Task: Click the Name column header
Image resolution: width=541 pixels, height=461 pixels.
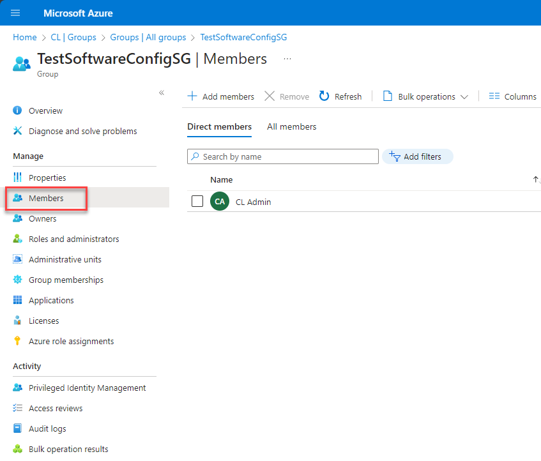Action: [x=222, y=179]
